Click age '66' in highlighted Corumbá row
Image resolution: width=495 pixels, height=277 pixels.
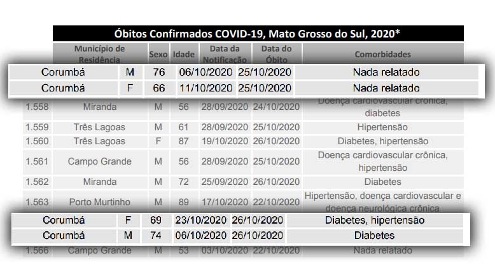159,88
